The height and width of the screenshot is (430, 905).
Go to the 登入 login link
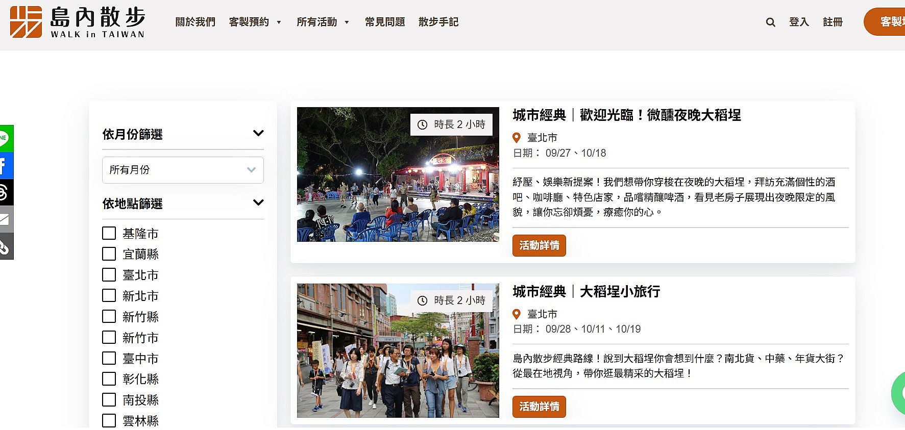pyautogui.click(x=799, y=22)
